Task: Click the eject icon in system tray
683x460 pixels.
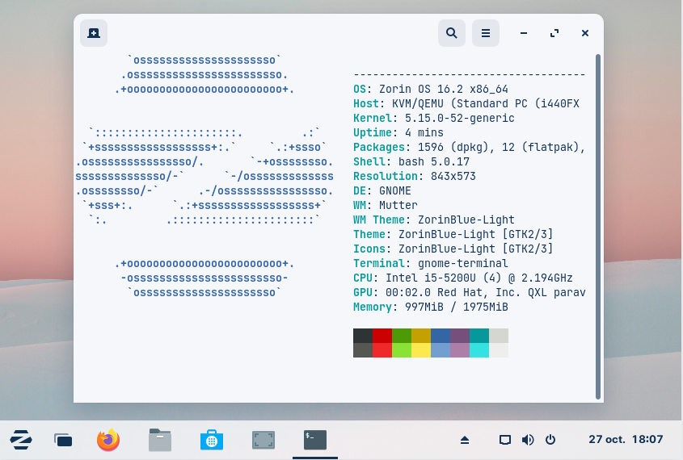Action: 465,440
